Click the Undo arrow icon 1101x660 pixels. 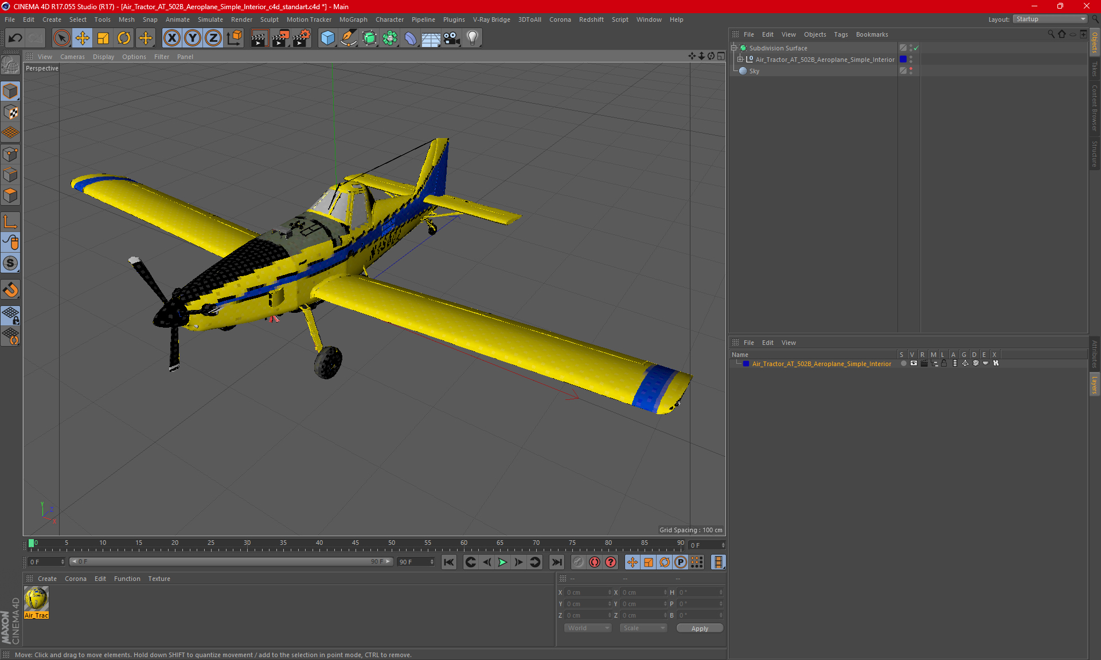15,38
